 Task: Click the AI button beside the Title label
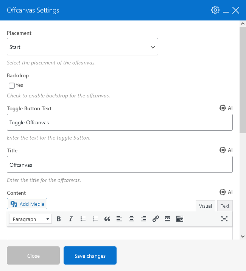click(x=226, y=150)
